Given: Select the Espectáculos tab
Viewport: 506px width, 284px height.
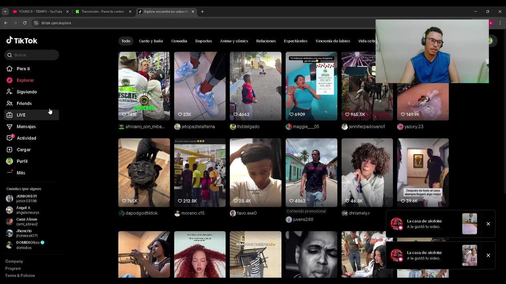Looking at the screenshot, I should [x=296, y=41].
